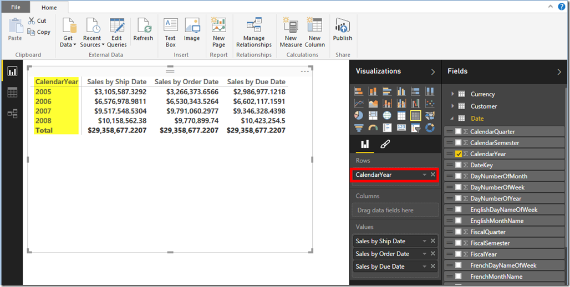Check the CalendarSemester field box
Viewport: 570px width, 287px height.
459,143
